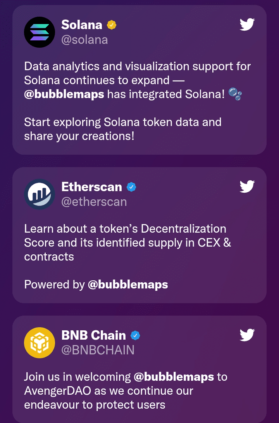Click the Solana account name
This screenshot has height=423, width=279.
pos(82,25)
